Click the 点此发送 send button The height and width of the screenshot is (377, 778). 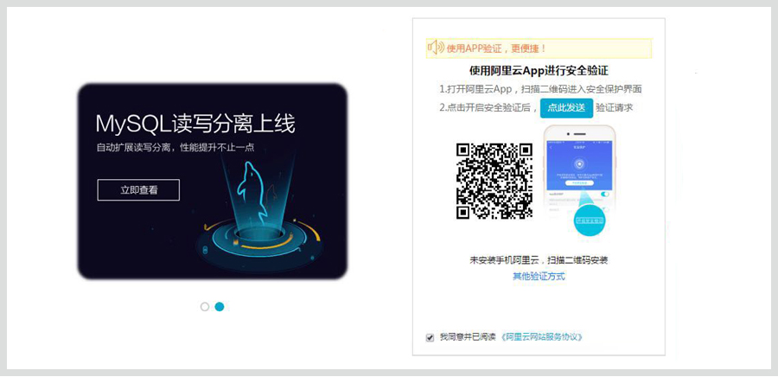(566, 107)
